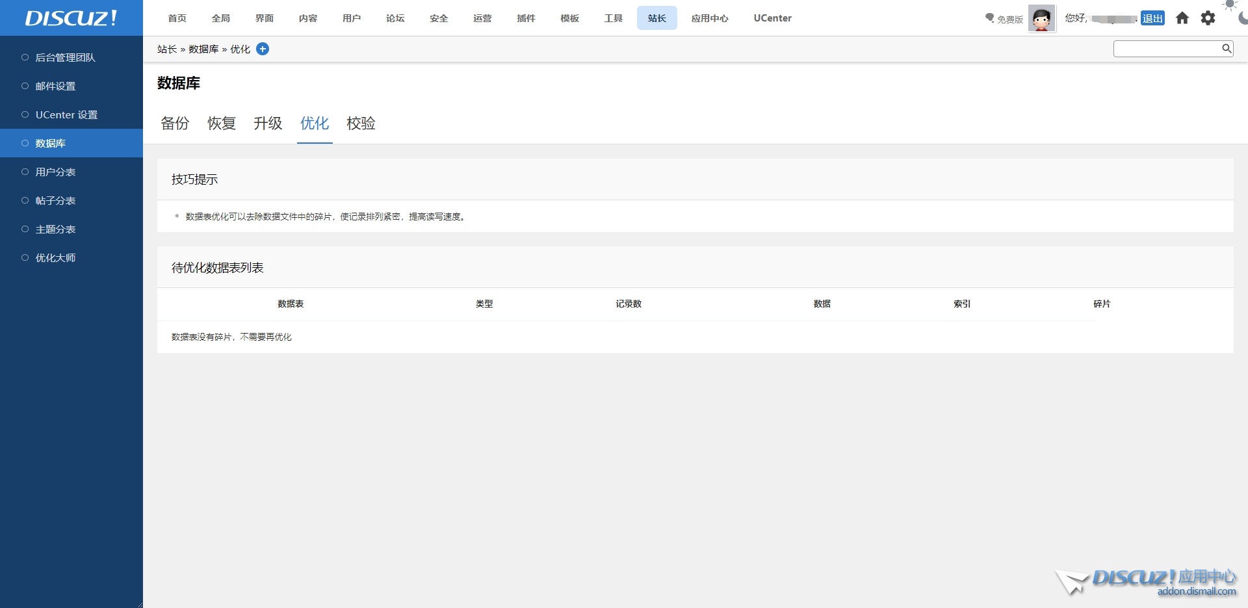The image size is (1248, 608).
Task: Switch to light mode sun icon
Action: [1230, 5]
